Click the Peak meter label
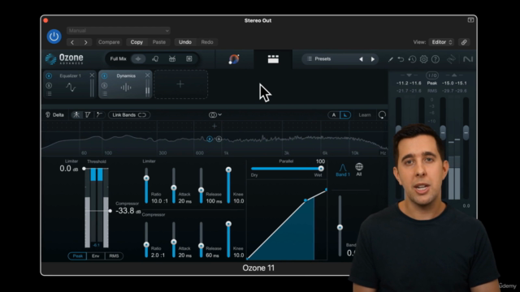 [431, 83]
